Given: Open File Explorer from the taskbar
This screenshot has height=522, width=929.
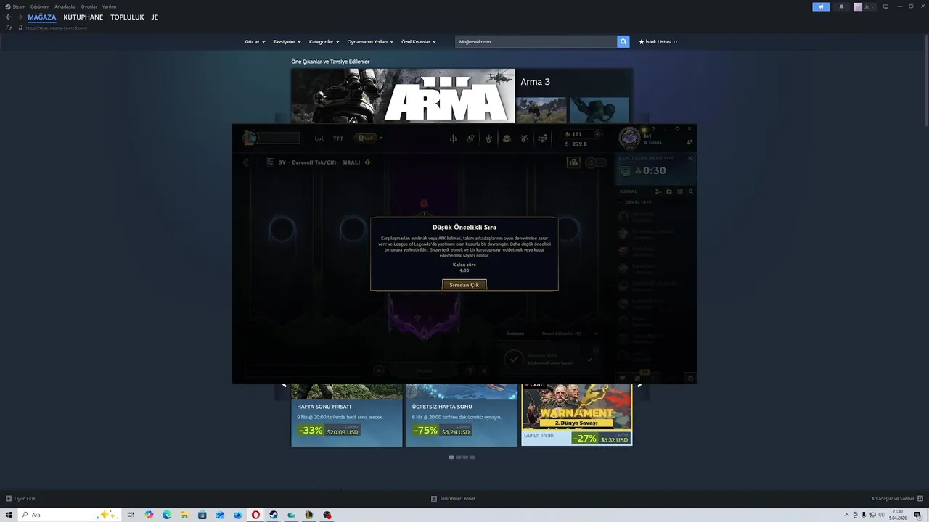Looking at the screenshot, I should (x=184, y=515).
